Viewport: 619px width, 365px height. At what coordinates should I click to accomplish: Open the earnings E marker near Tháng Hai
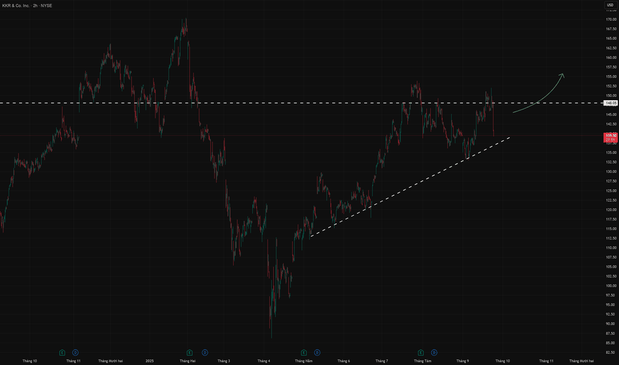pyautogui.click(x=189, y=352)
